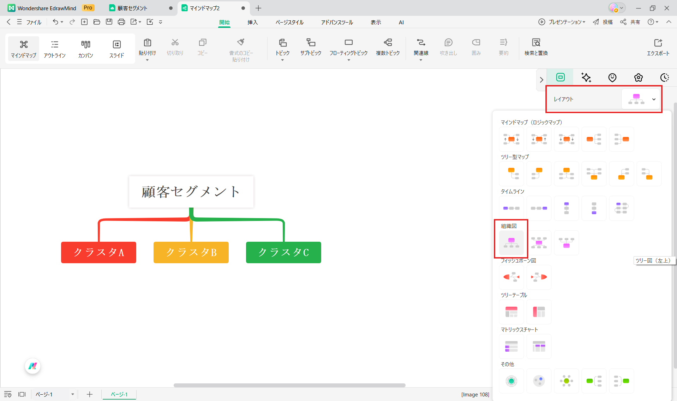This screenshot has height=401, width=677.
Task: Insert a フローティングトピック
Action: [x=348, y=47]
